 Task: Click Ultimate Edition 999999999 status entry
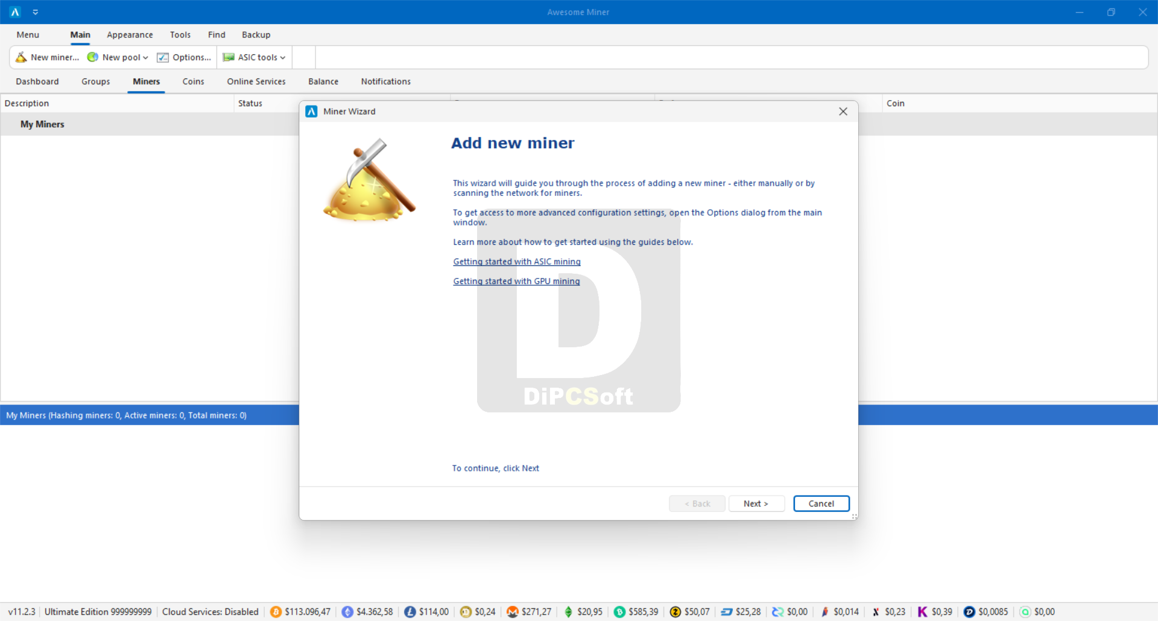(98, 612)
